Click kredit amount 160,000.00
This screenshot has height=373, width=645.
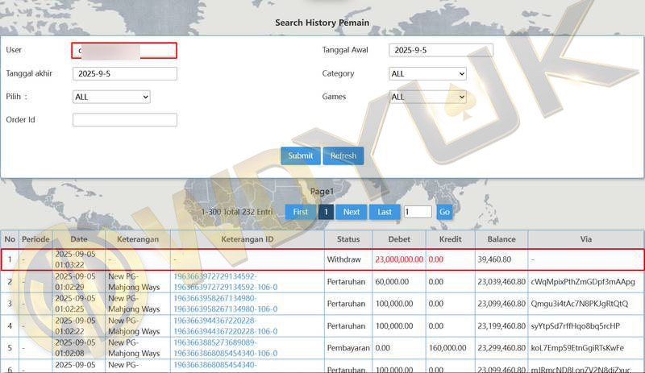[447, 348]
